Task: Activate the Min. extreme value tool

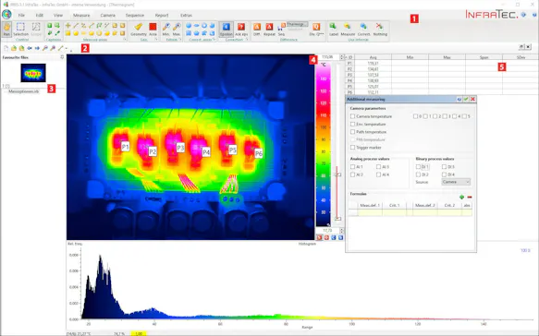Action: 166,30
